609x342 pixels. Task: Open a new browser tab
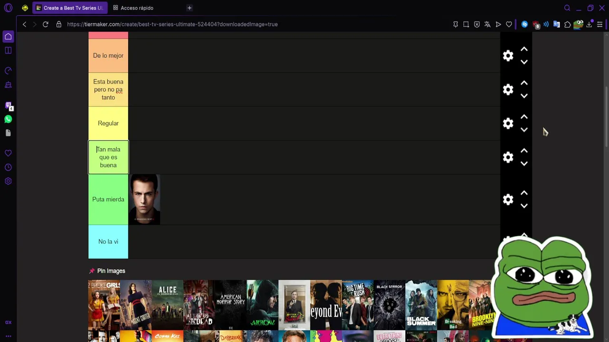pyautogui.click(x=189, y=8)
